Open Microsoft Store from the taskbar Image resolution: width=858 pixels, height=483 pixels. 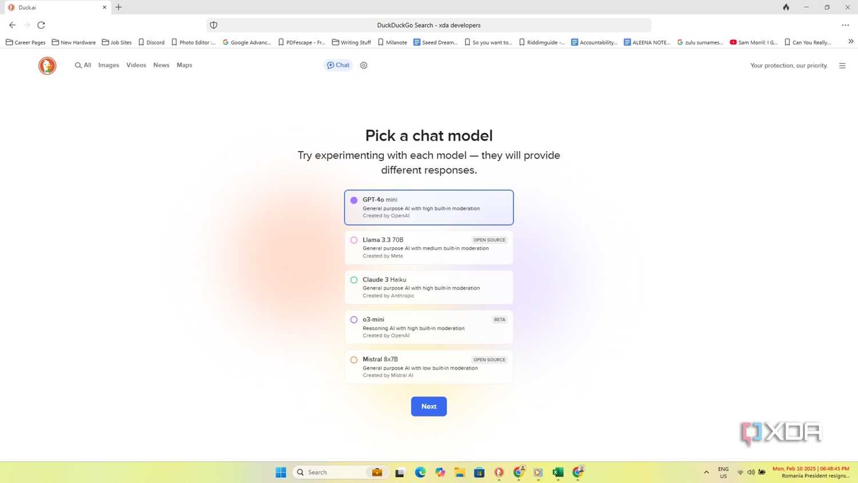click(479, 472)
